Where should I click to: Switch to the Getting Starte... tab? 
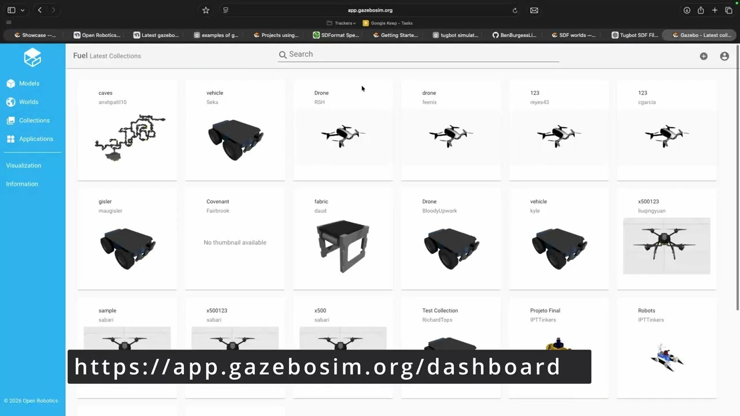[x=395, y=35]
